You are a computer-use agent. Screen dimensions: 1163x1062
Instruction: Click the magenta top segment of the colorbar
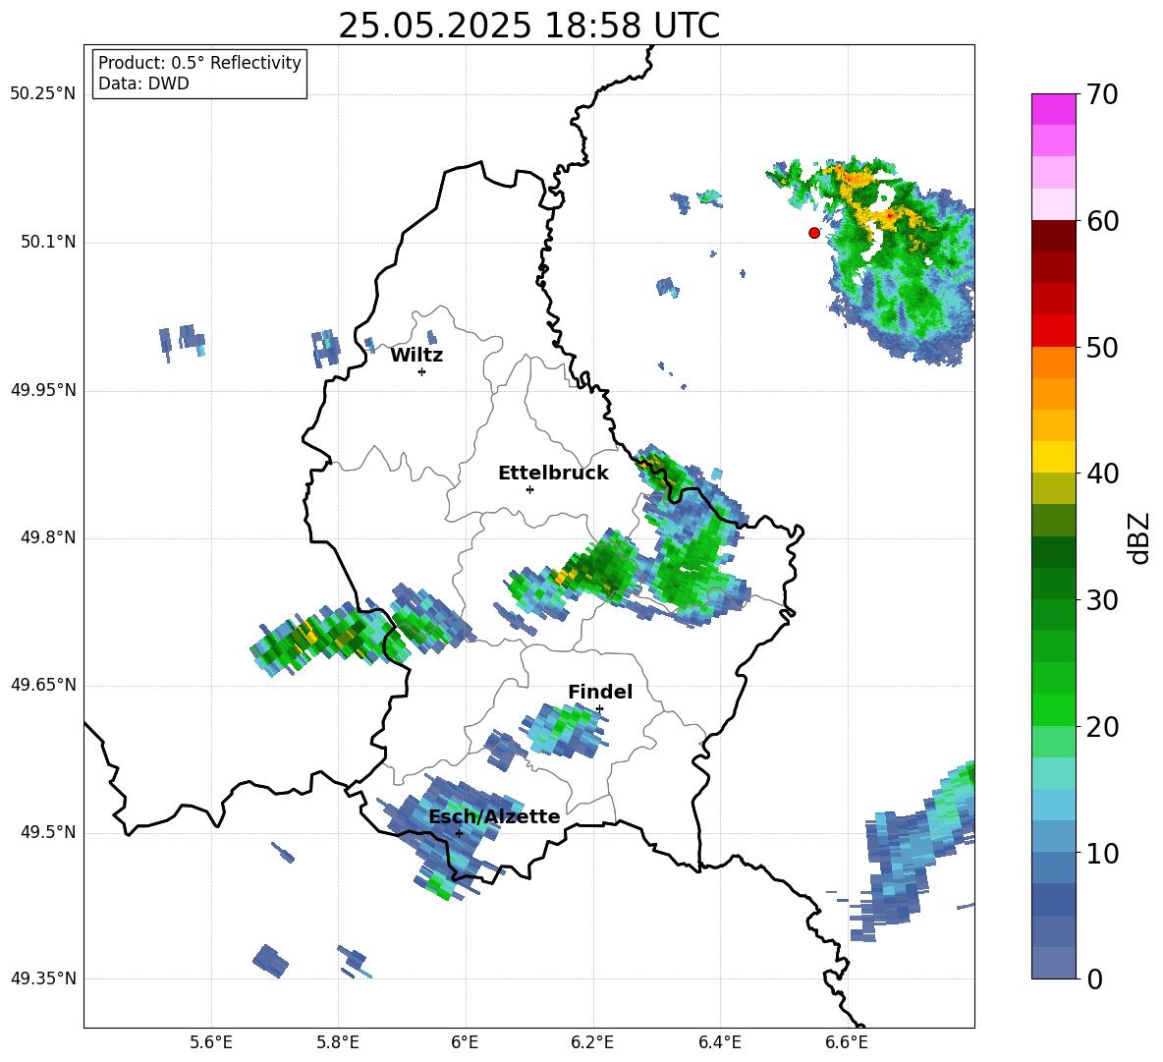pyautogui.click(x=1053, y=109)
